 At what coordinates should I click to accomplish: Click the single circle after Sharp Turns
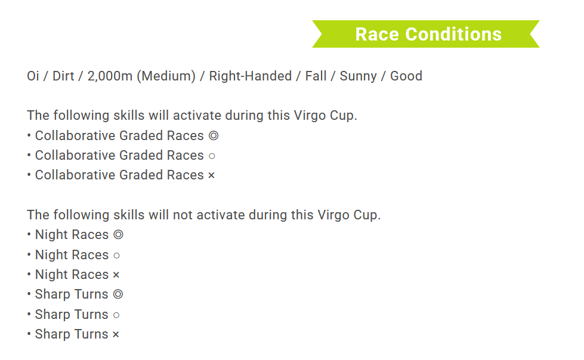tap(116, 315)
